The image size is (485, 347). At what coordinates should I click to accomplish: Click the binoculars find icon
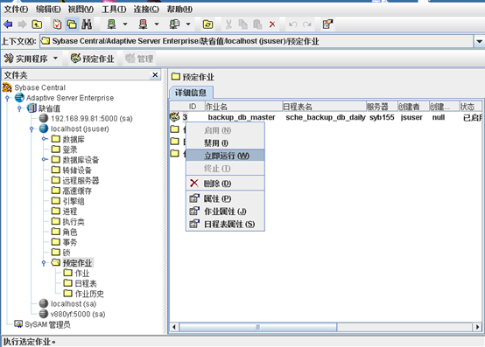point(87,24)
